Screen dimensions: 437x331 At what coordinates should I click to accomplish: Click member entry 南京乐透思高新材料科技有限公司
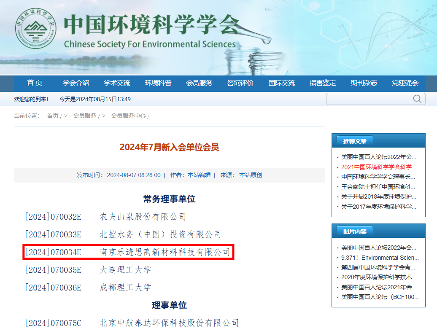(165, 252)
